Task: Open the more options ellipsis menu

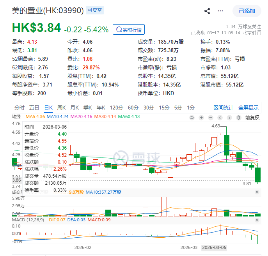Action: (222, 11)
